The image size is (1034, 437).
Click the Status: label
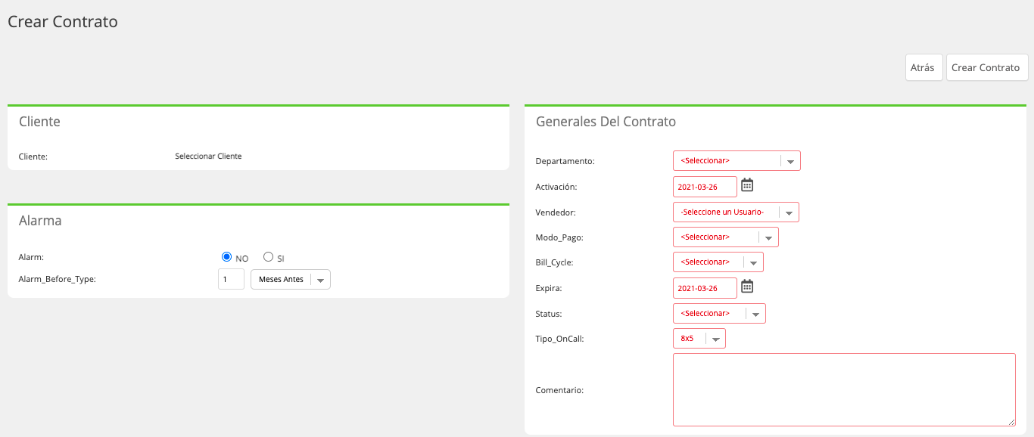point(549,314)
